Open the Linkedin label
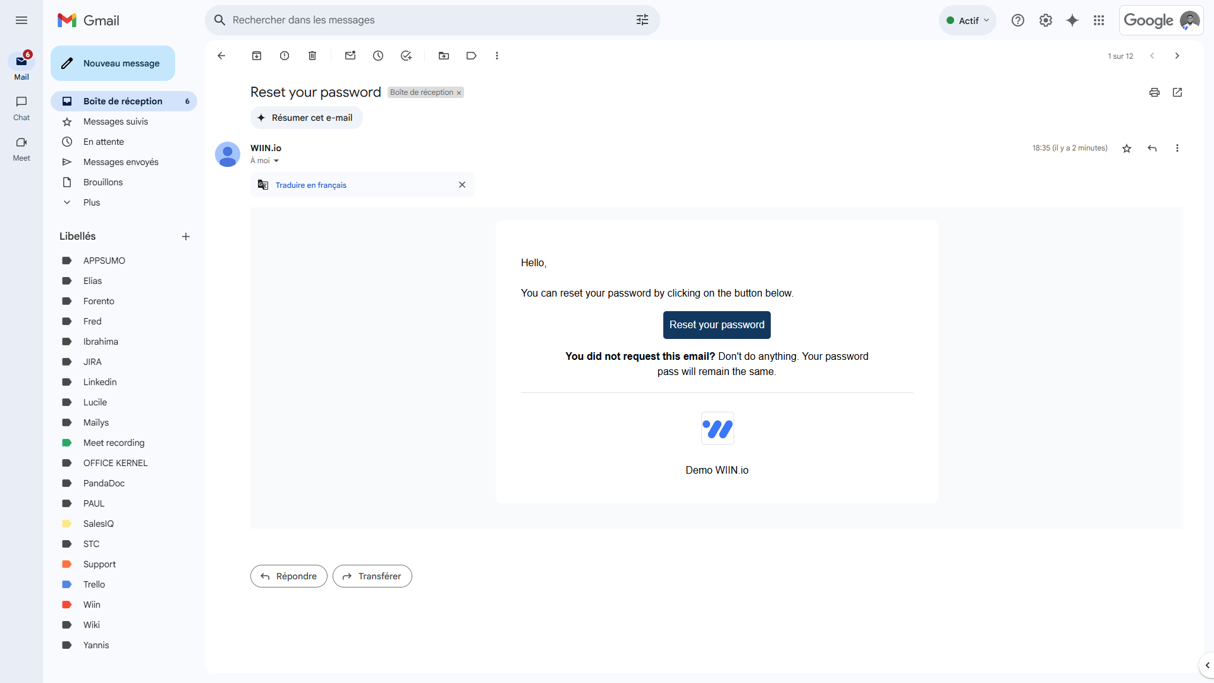1214x683 pixels. pyautogui.click(x=123, y=382)
